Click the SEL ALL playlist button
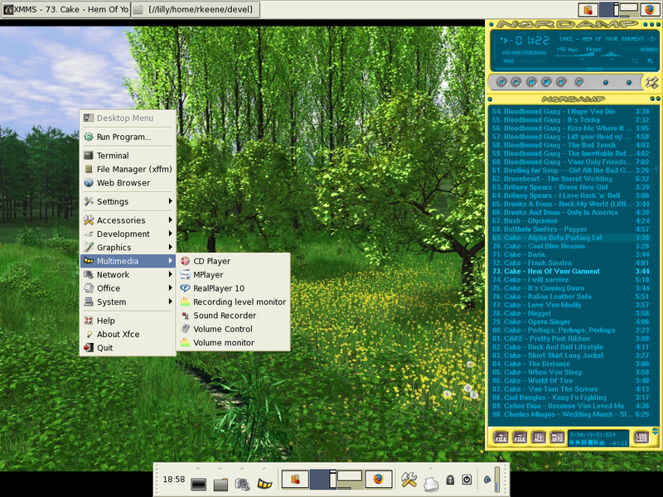Viewport: 663px width, 497px height. coord(538,437)
